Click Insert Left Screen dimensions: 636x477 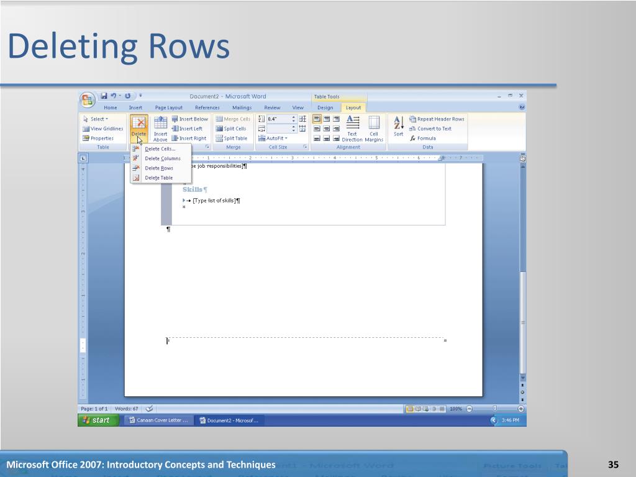(187, 129)
